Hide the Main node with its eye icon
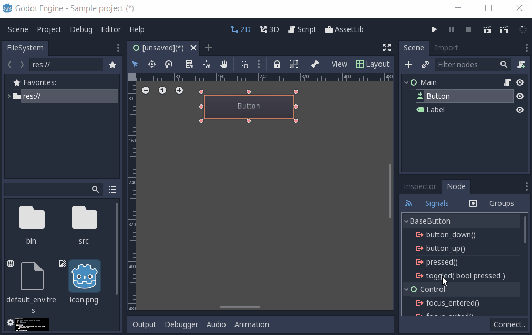 (x=519, y=82)
